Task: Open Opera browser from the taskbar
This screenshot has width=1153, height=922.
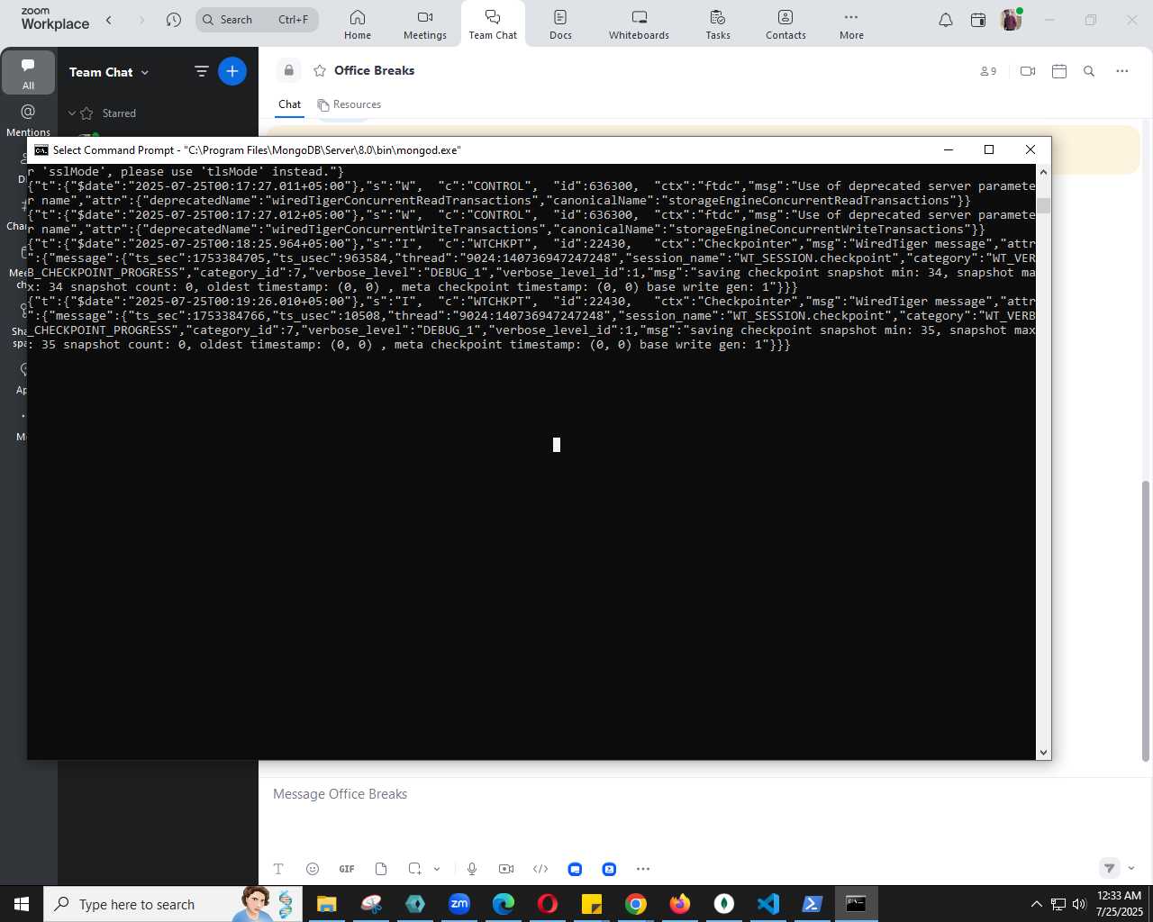Action: pos(548,904)
